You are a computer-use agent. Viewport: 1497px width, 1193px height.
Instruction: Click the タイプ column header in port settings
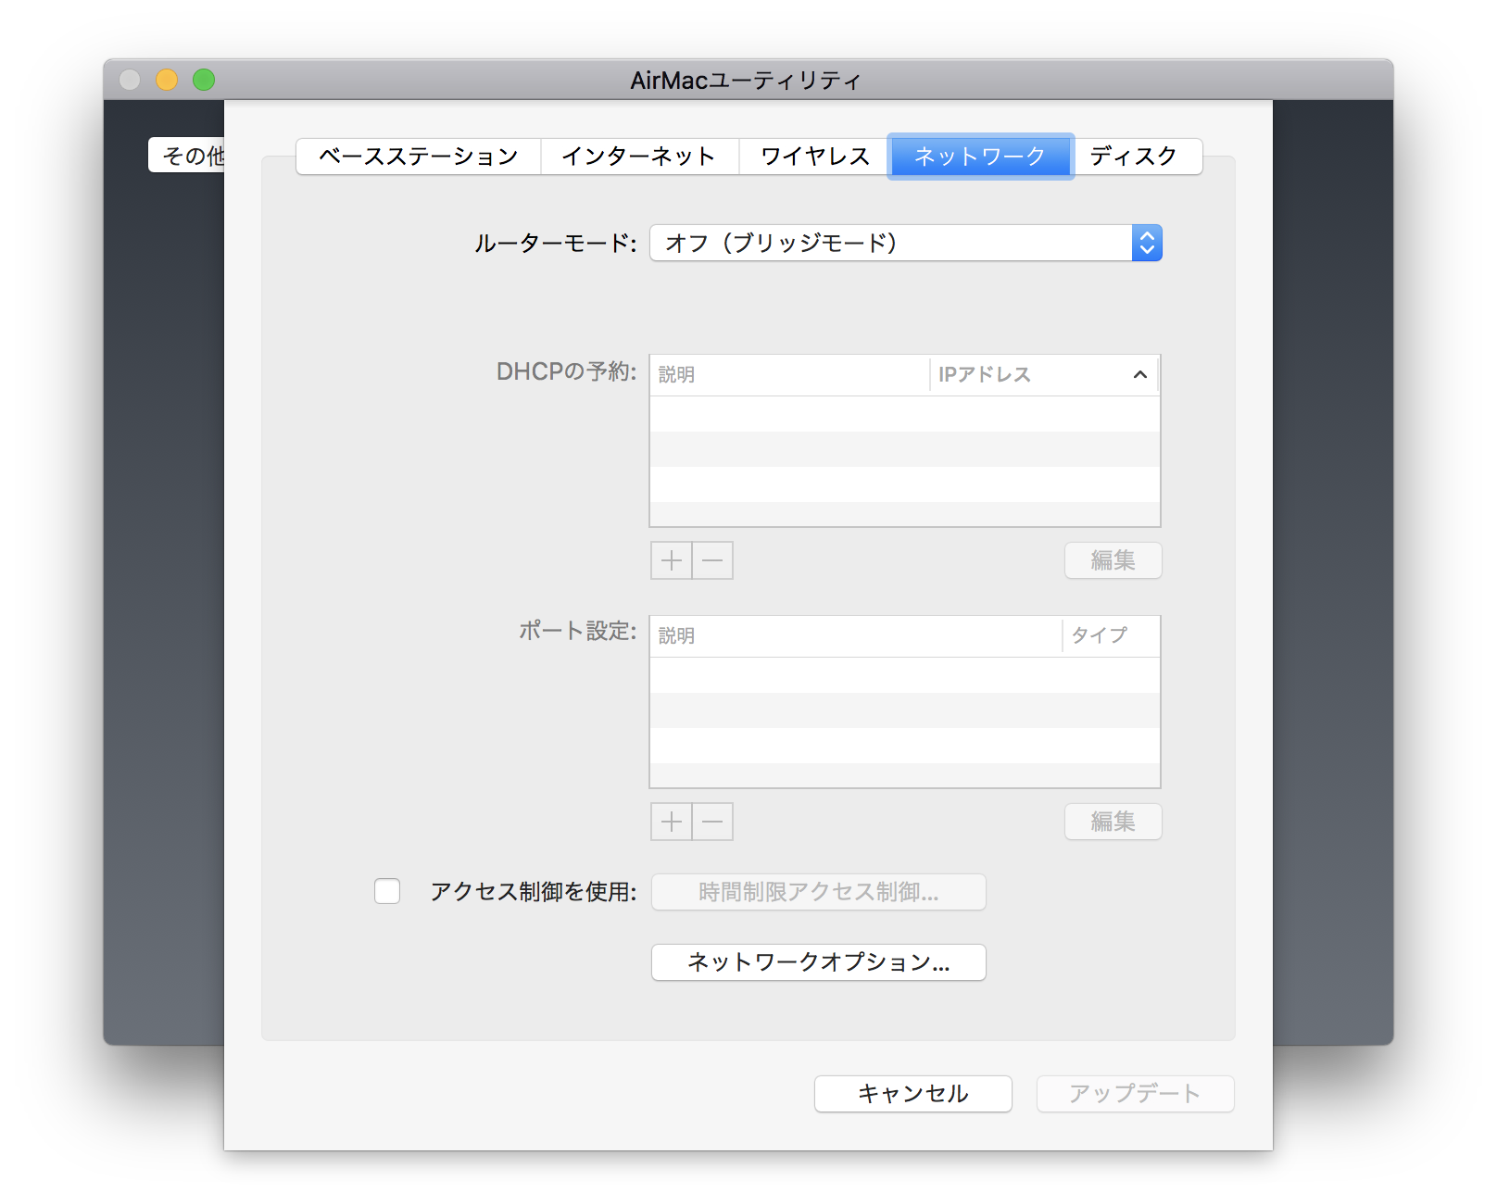click(x=1110, y=635)
